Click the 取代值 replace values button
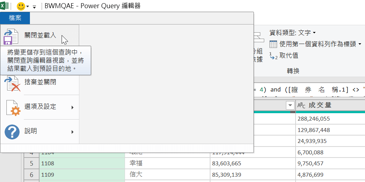 click(x=284, y=56)
